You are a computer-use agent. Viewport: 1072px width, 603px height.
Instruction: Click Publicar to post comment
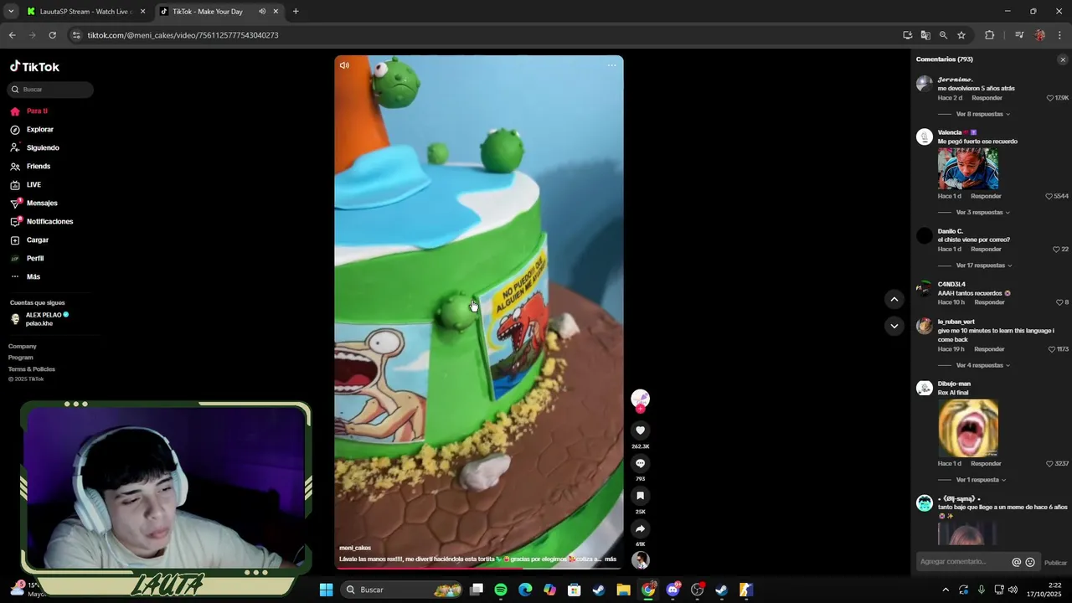point(1055,563)
